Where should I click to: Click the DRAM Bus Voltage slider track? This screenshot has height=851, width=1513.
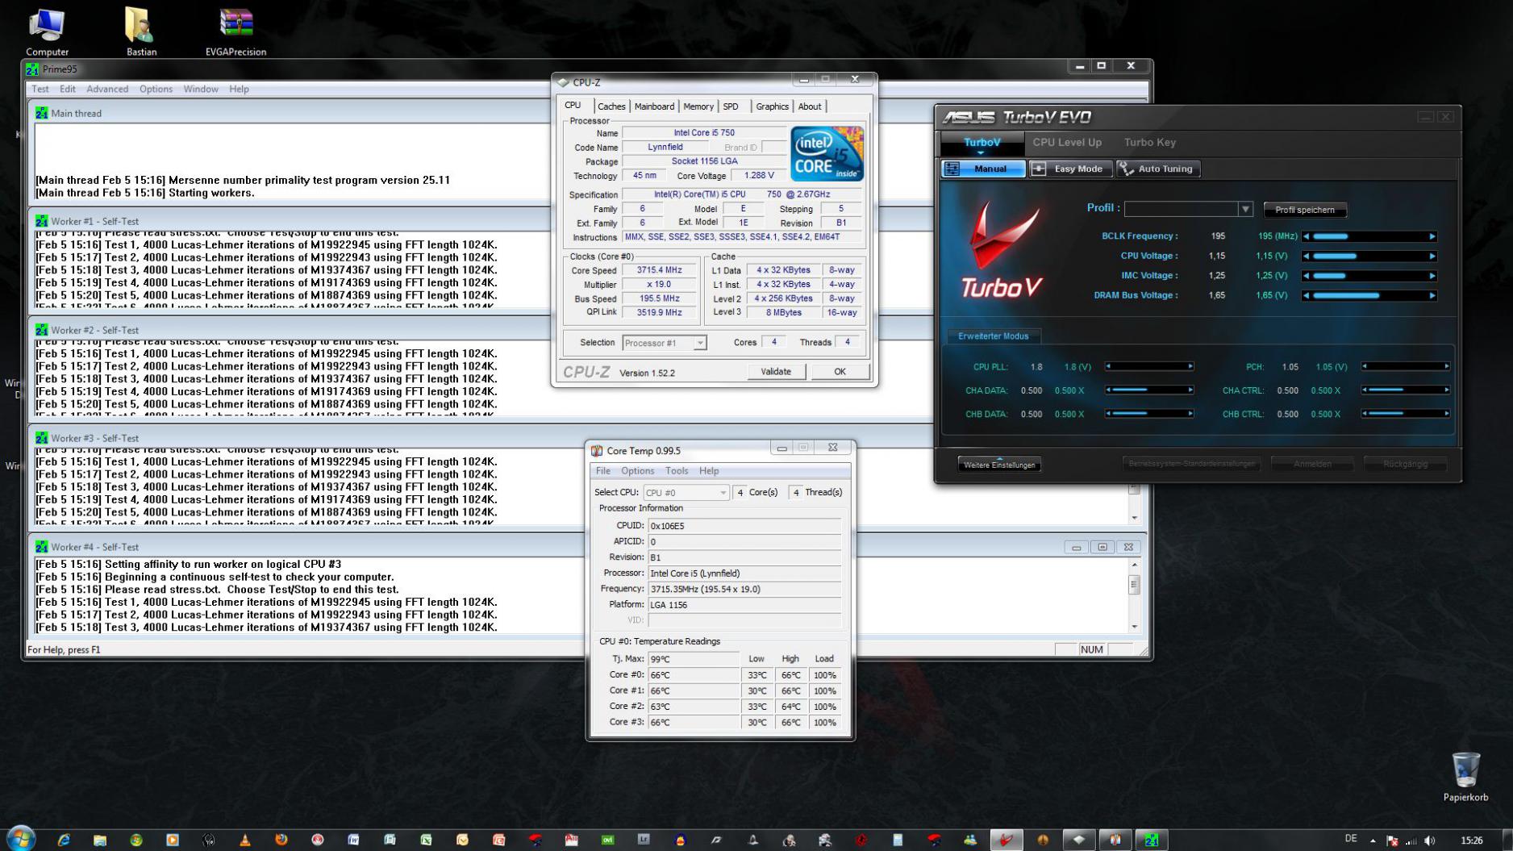[x=1369, y=295]
